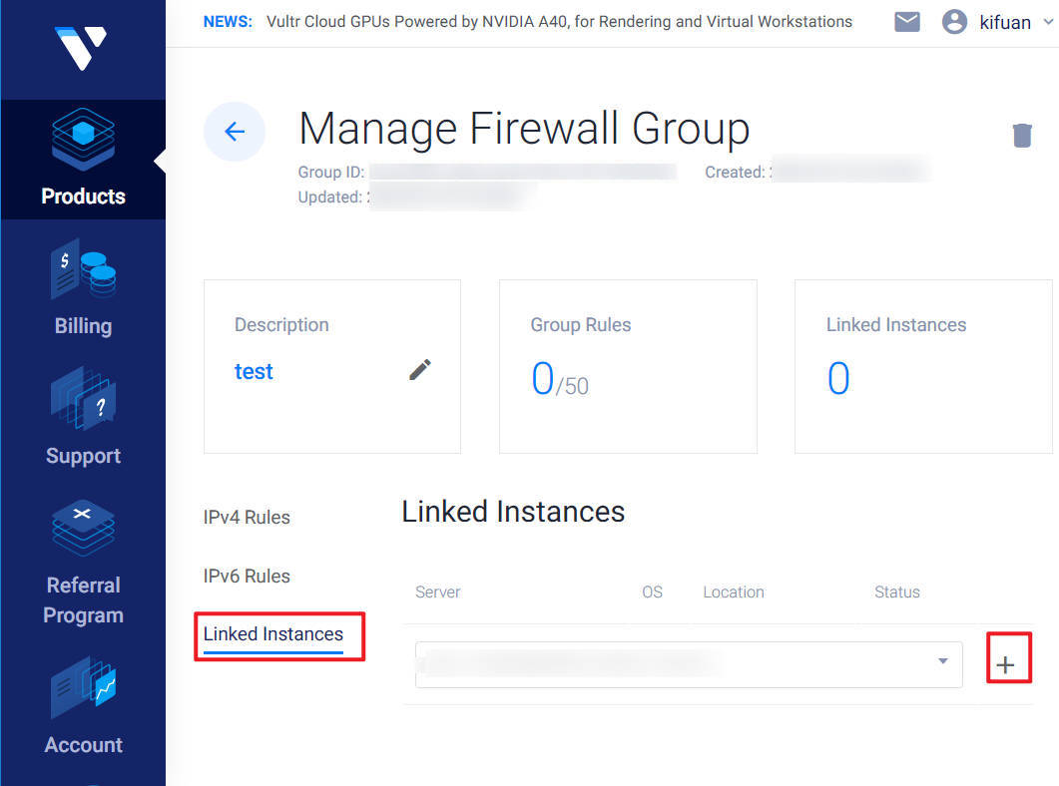Click the Group Rules 0/50 counter

tap(559, 379)
